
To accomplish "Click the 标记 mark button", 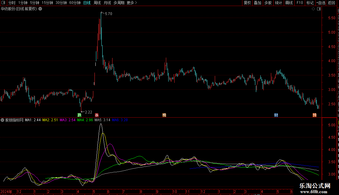I will click(310, 3).
